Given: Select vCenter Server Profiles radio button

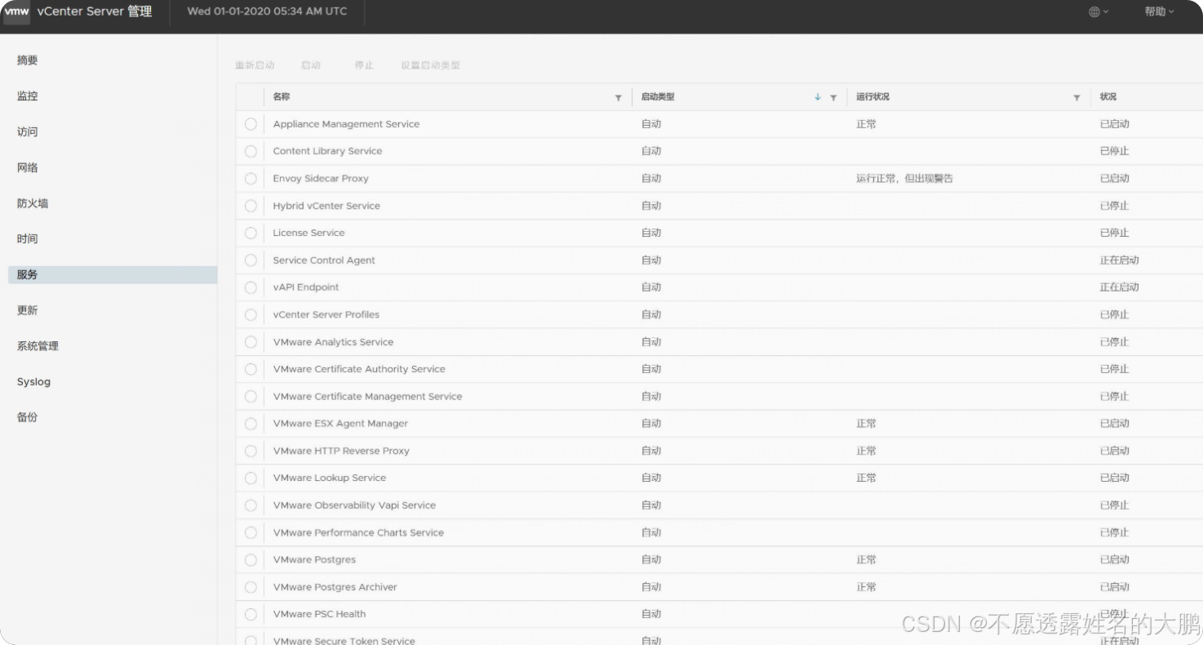Looking at the screenshot, I should click(x=251, y=314).
